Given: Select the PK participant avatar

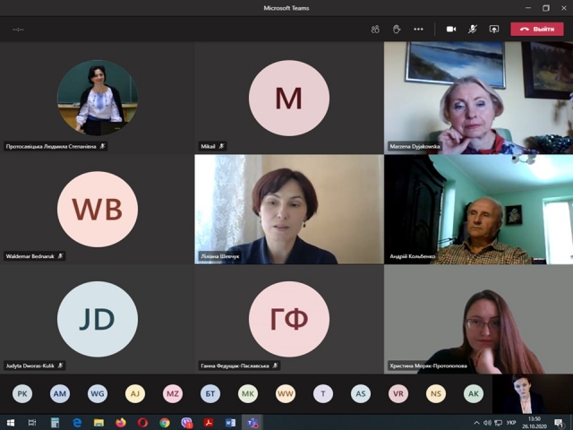Looking at the screenshot, I should pyautogui.click(x=22, y=394).
